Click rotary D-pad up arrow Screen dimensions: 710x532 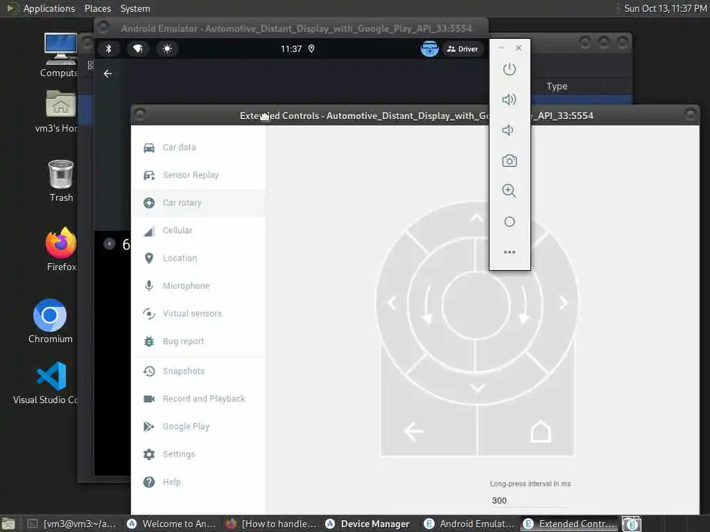coord(476,218)
